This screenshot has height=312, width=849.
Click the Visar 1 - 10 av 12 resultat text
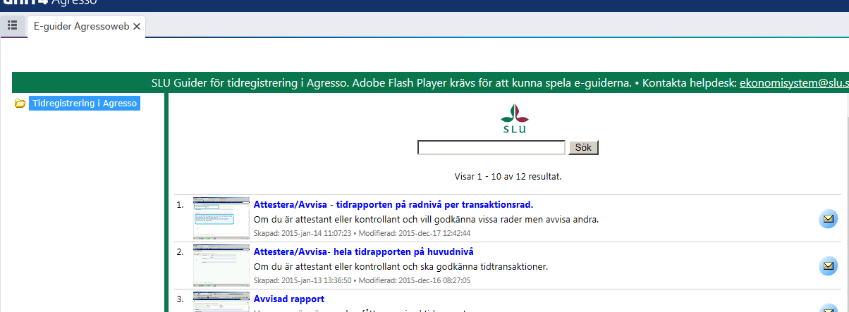point(508,176)
